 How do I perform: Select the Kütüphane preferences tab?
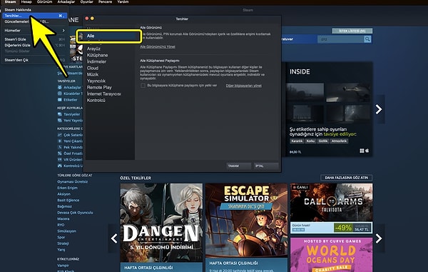tap(97, 55)
